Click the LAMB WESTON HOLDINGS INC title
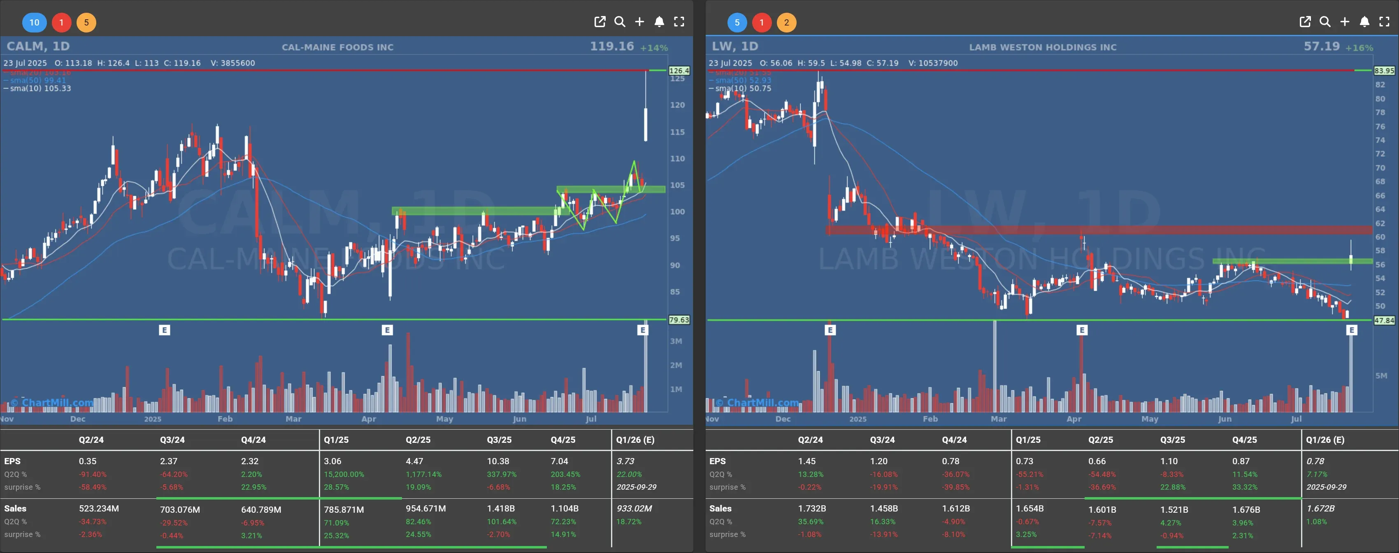Screen dimensions: 1399x553 1043,47
